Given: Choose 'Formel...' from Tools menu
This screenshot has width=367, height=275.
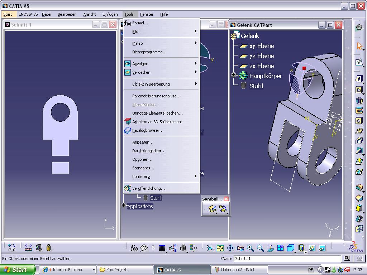Looking at the screenshot, I should [x=162, y=23].
